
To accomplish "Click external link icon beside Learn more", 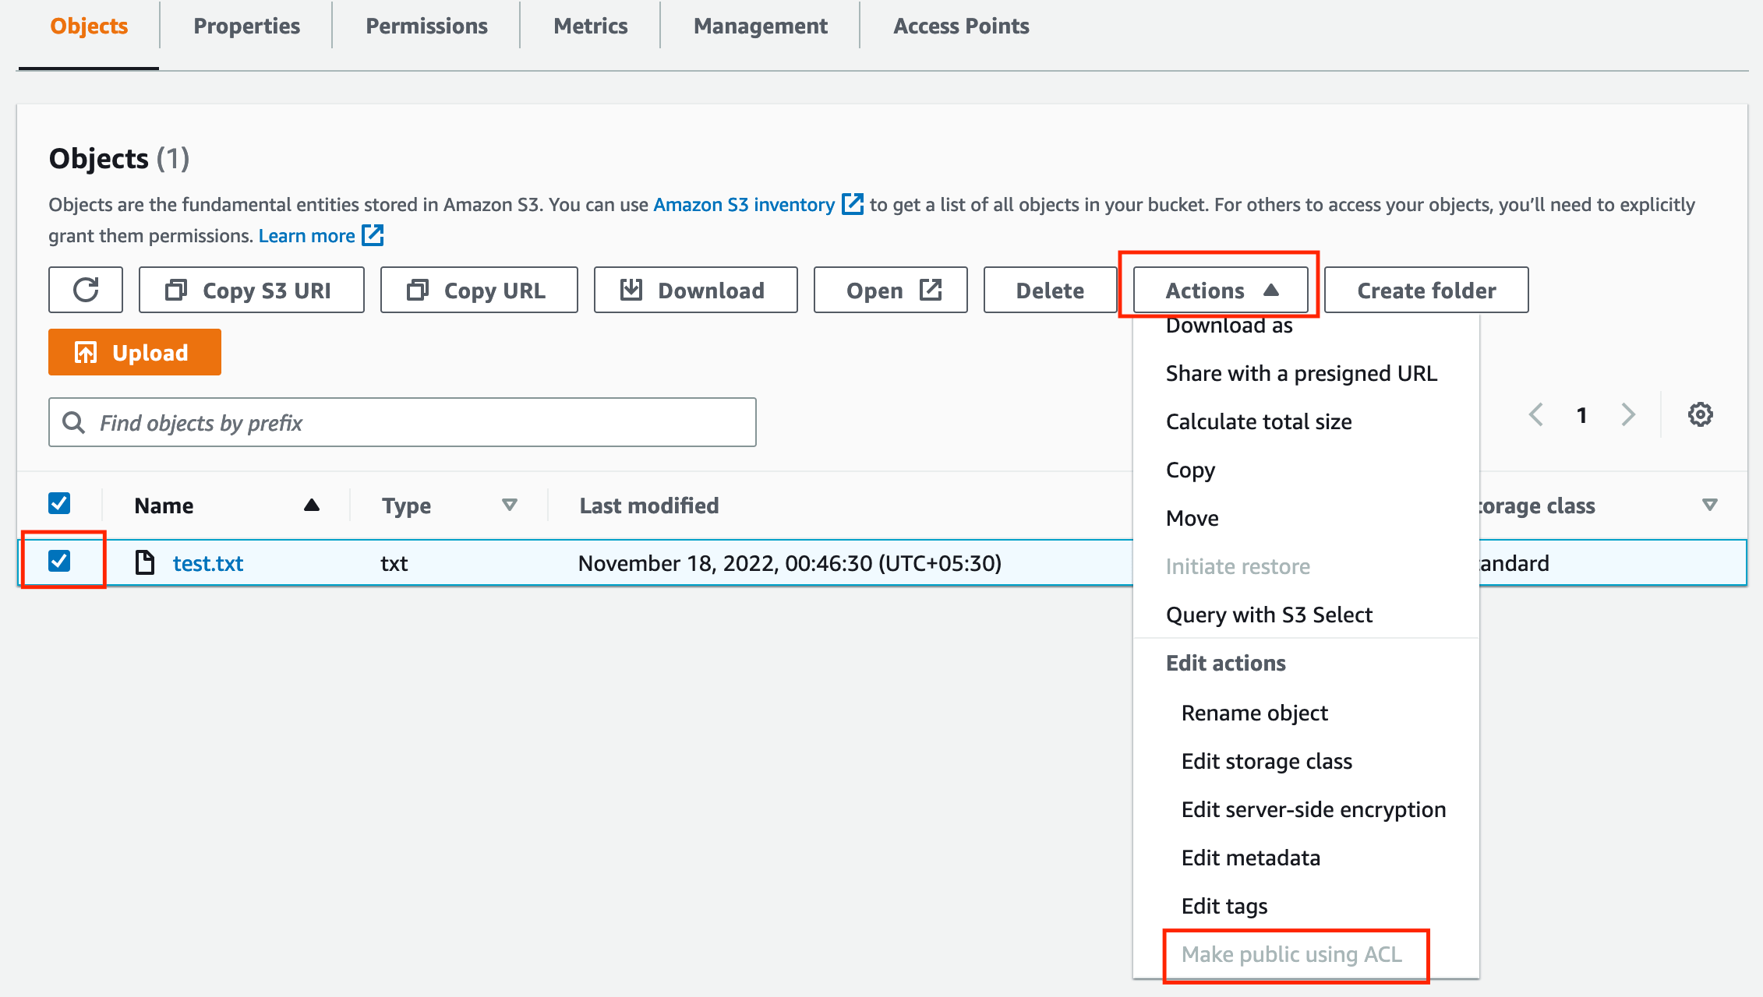I will [373, 234].
